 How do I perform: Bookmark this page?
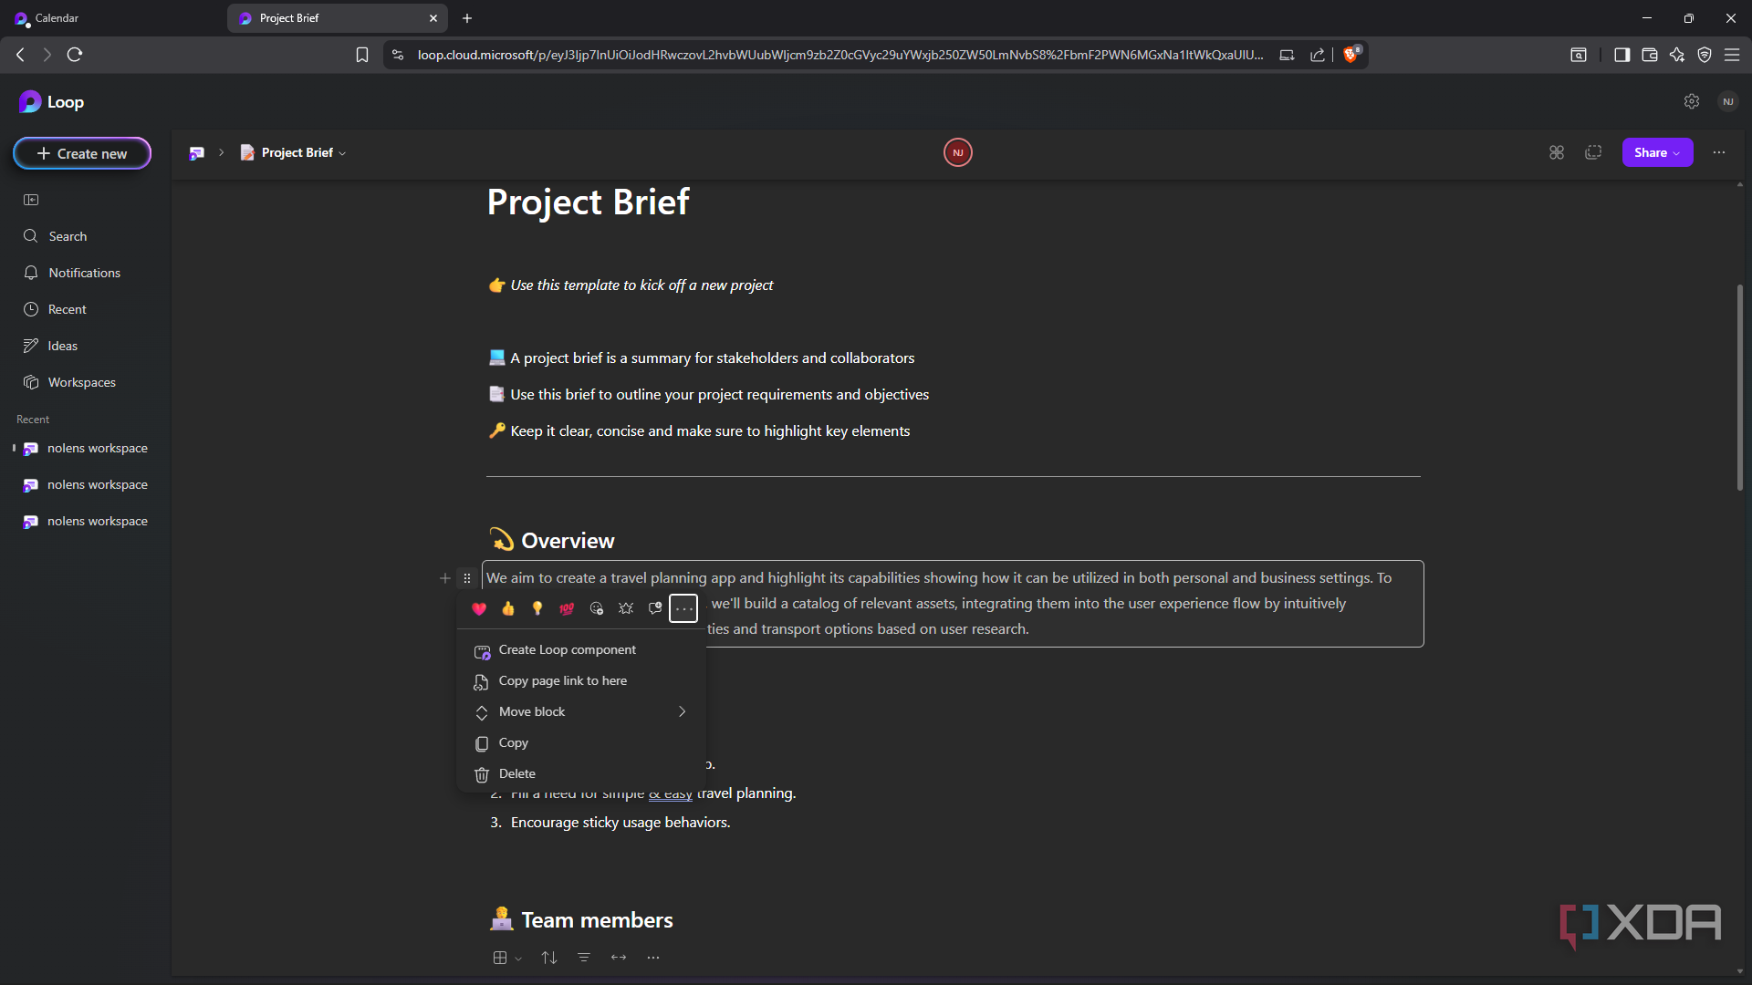pyautogui.click(x=362, y=55)
